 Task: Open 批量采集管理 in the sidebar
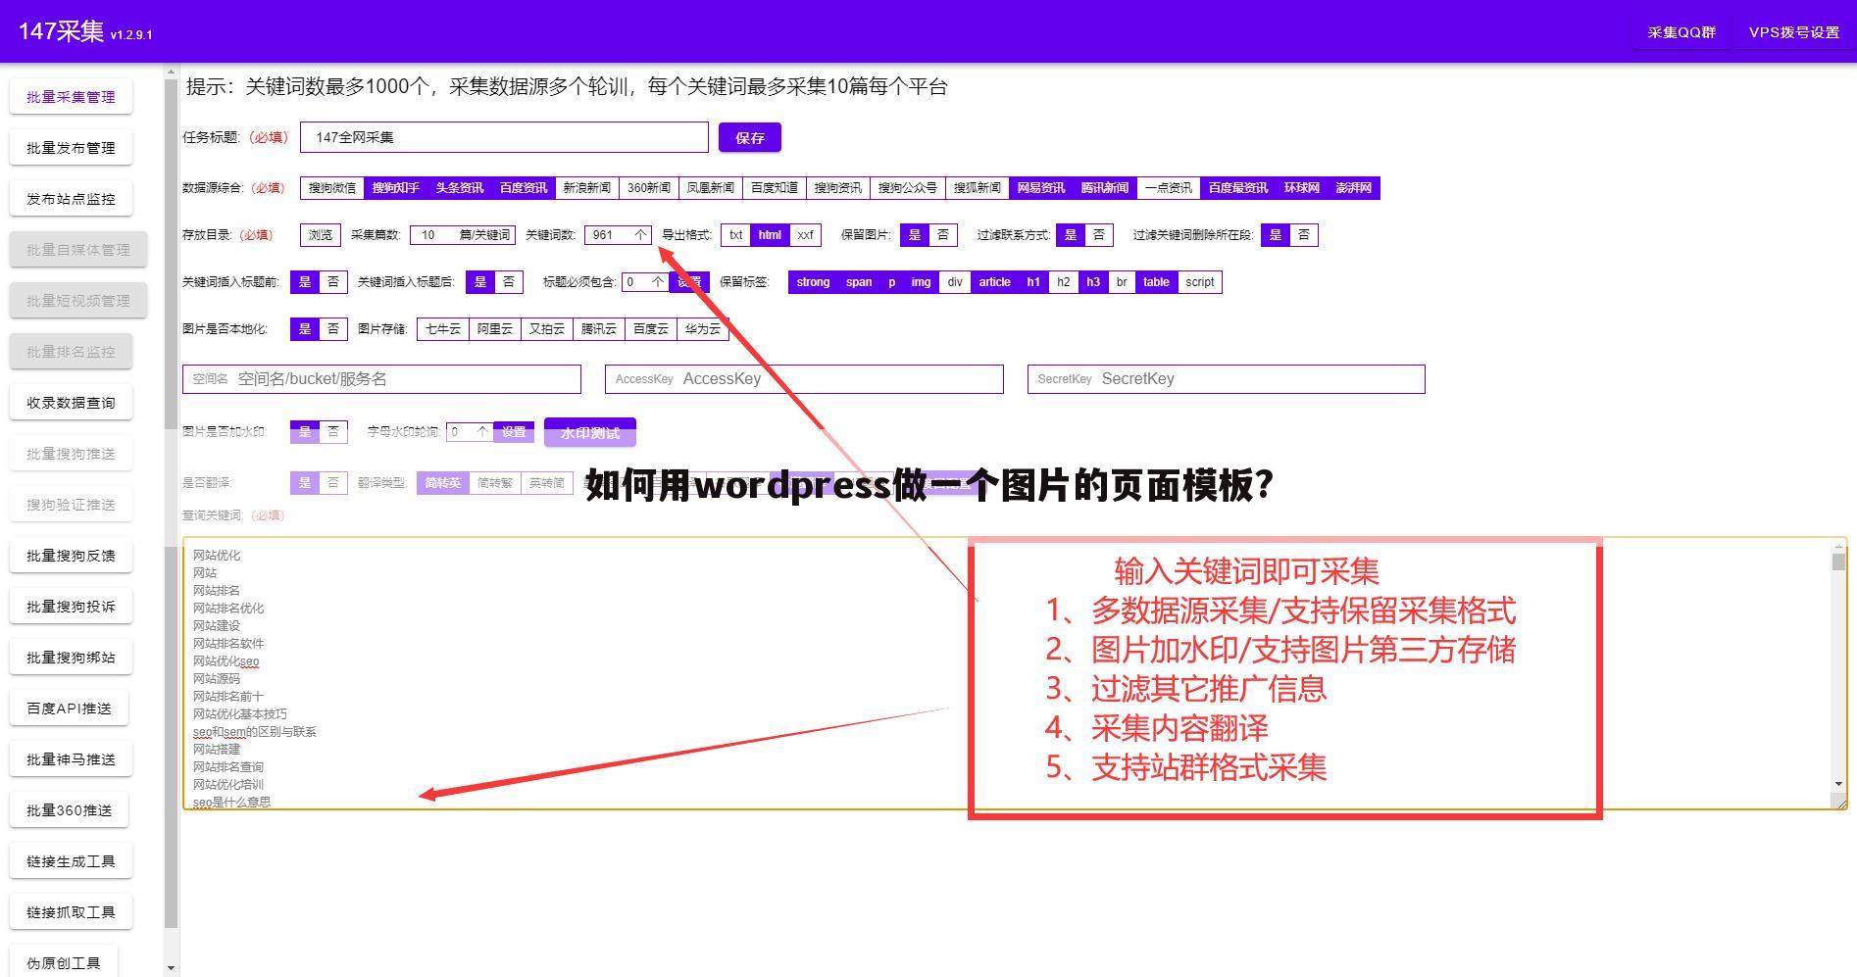pos(70,96)
